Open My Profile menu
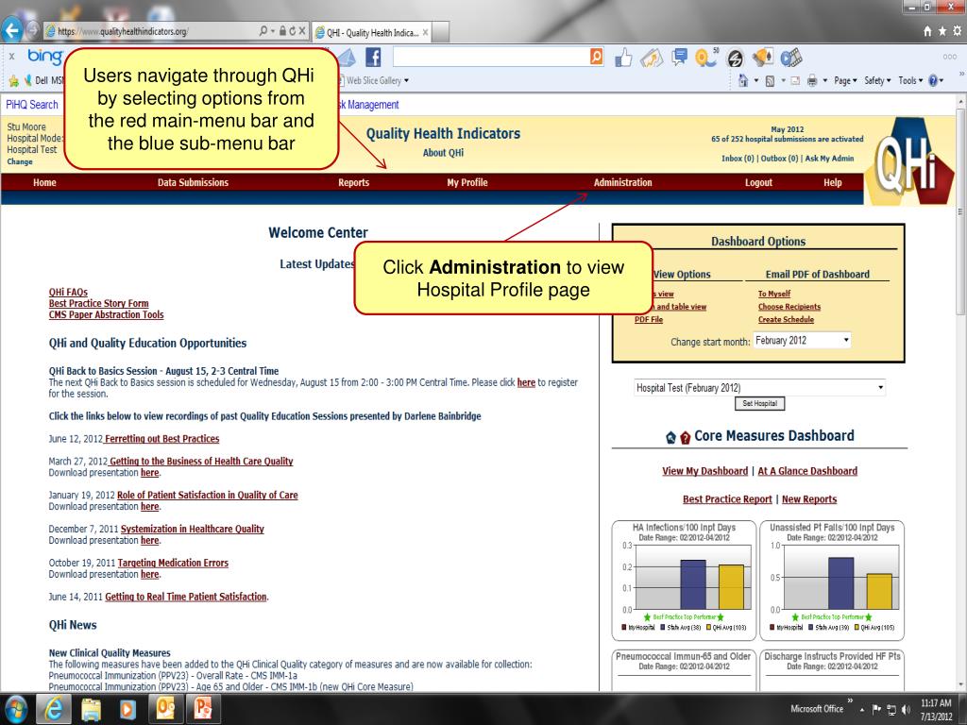Screen dimensions: 967x725 click(x=467, y=182)
